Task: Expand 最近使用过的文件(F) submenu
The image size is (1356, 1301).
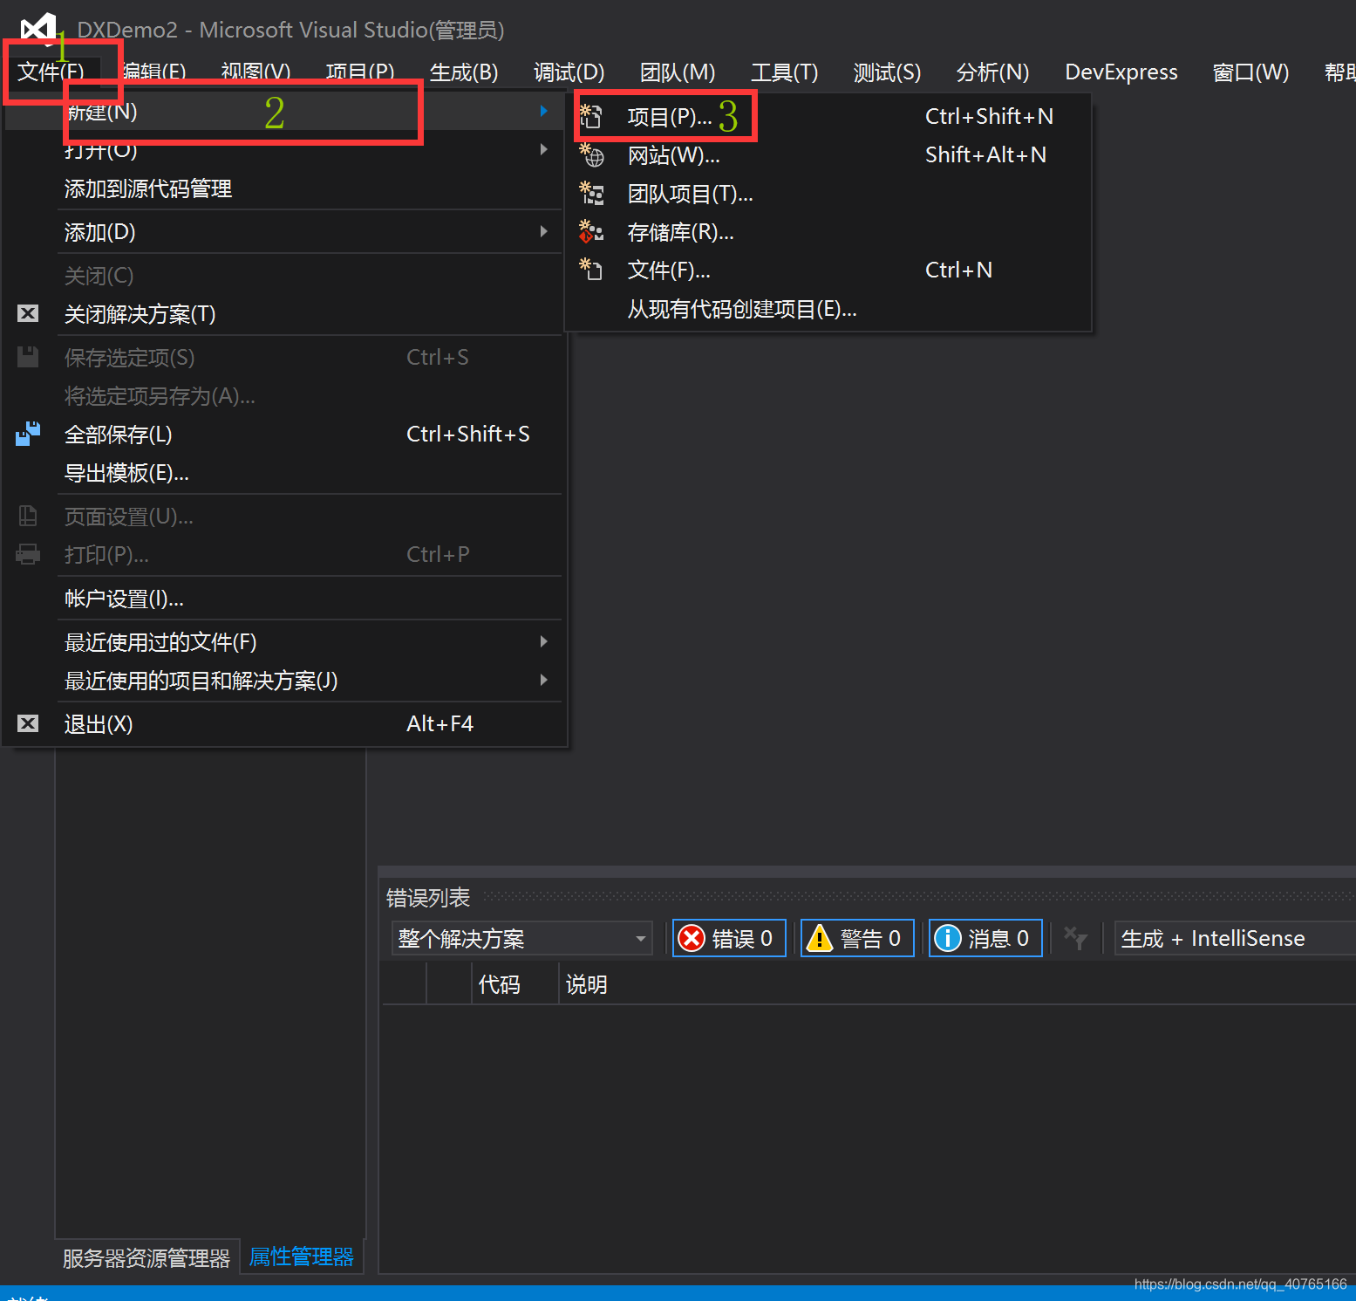Action: (x=284, y=641)
